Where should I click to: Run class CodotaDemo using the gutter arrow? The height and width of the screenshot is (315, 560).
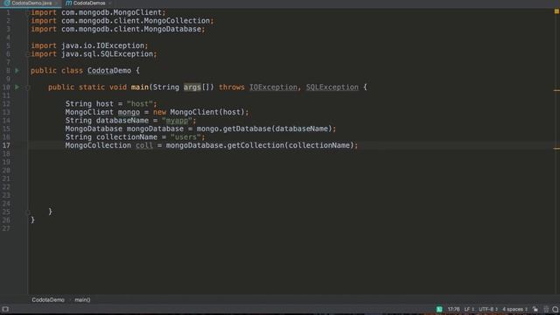coord(17,71)
